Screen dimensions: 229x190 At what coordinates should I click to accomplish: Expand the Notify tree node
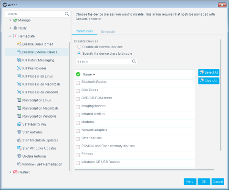point(10,28)
